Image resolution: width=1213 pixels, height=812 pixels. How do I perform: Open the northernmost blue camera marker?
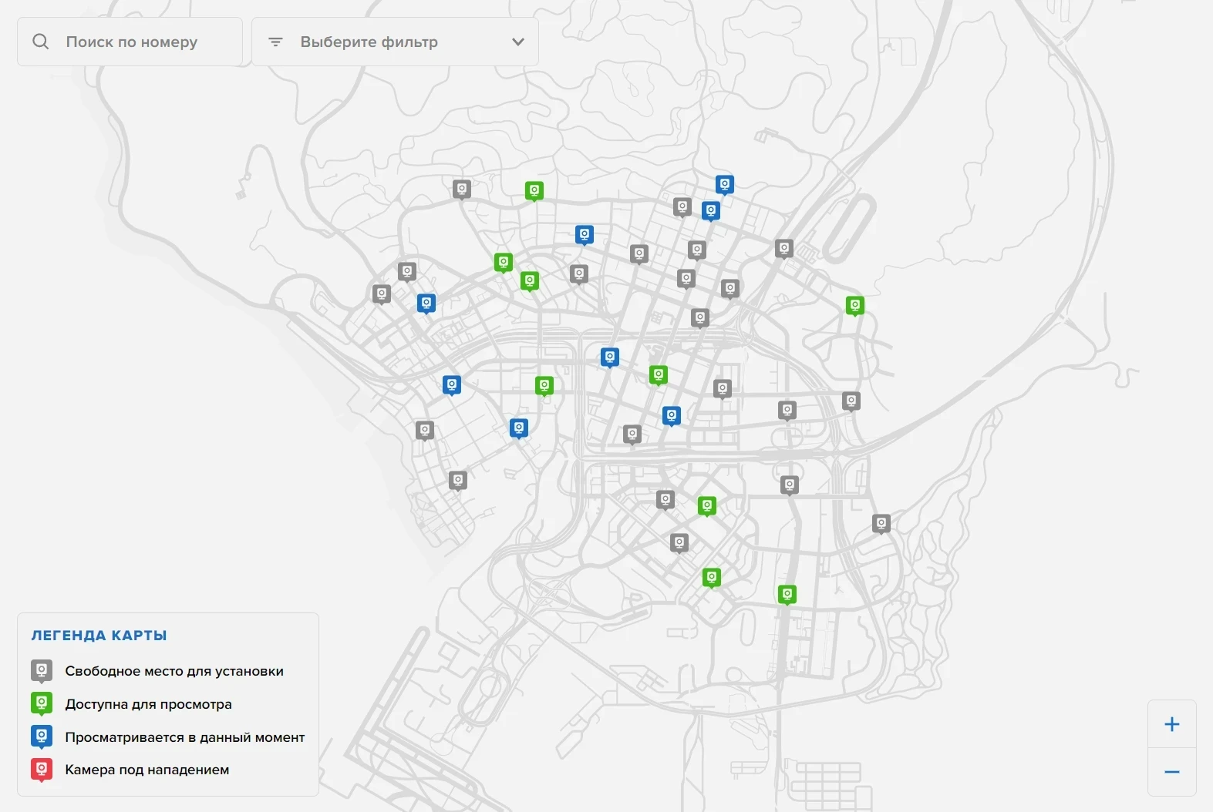pyautogui.click(x=724, y=184)
